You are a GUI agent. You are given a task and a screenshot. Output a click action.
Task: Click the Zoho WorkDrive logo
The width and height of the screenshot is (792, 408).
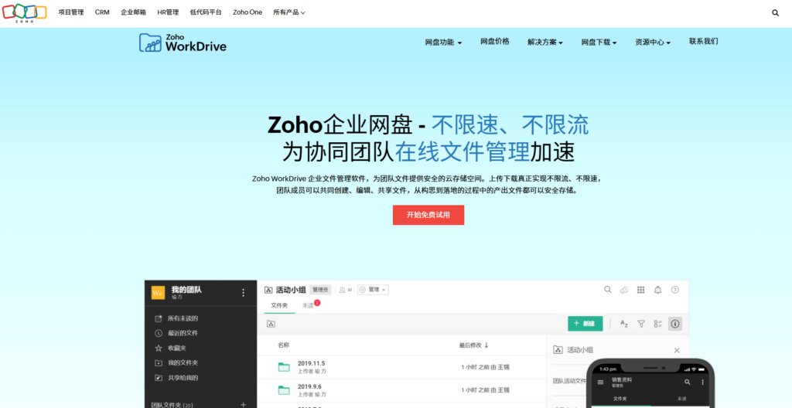(183, 42)
